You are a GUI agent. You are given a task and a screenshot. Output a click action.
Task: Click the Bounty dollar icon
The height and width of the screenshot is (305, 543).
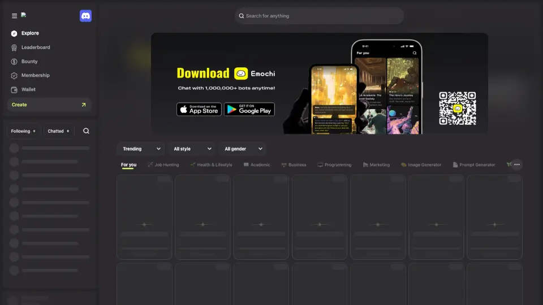14,62
